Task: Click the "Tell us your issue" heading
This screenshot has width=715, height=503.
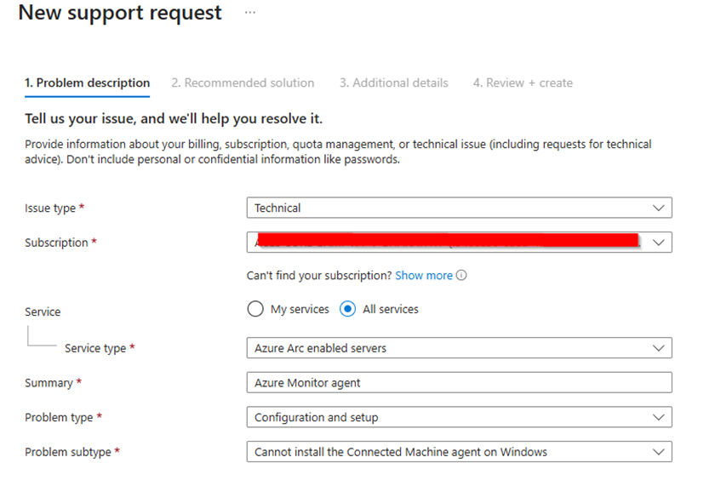Action: (x=174, y=118)
